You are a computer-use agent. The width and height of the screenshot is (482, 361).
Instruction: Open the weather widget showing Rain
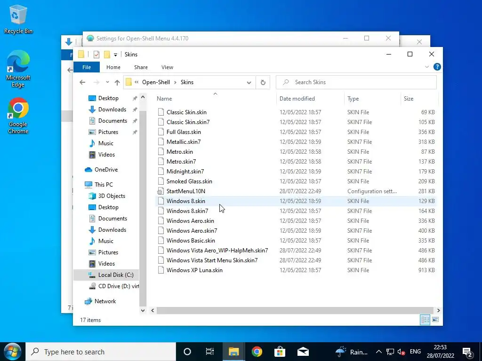(351, 352)
